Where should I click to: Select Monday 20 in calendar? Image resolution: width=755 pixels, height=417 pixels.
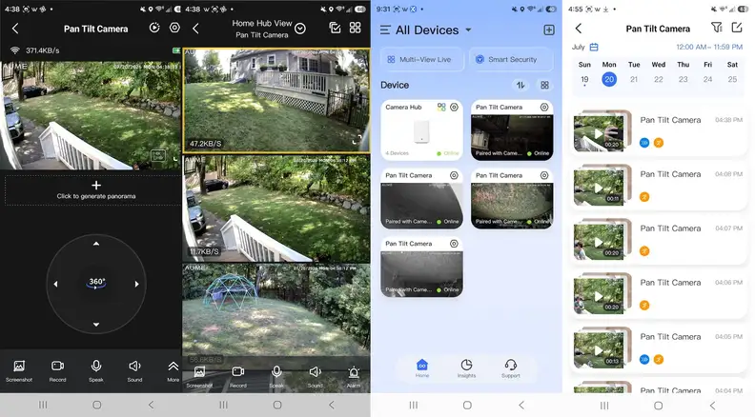[x=609, y=79]
